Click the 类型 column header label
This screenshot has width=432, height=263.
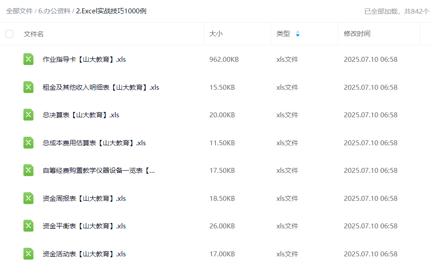coord(283,34)
